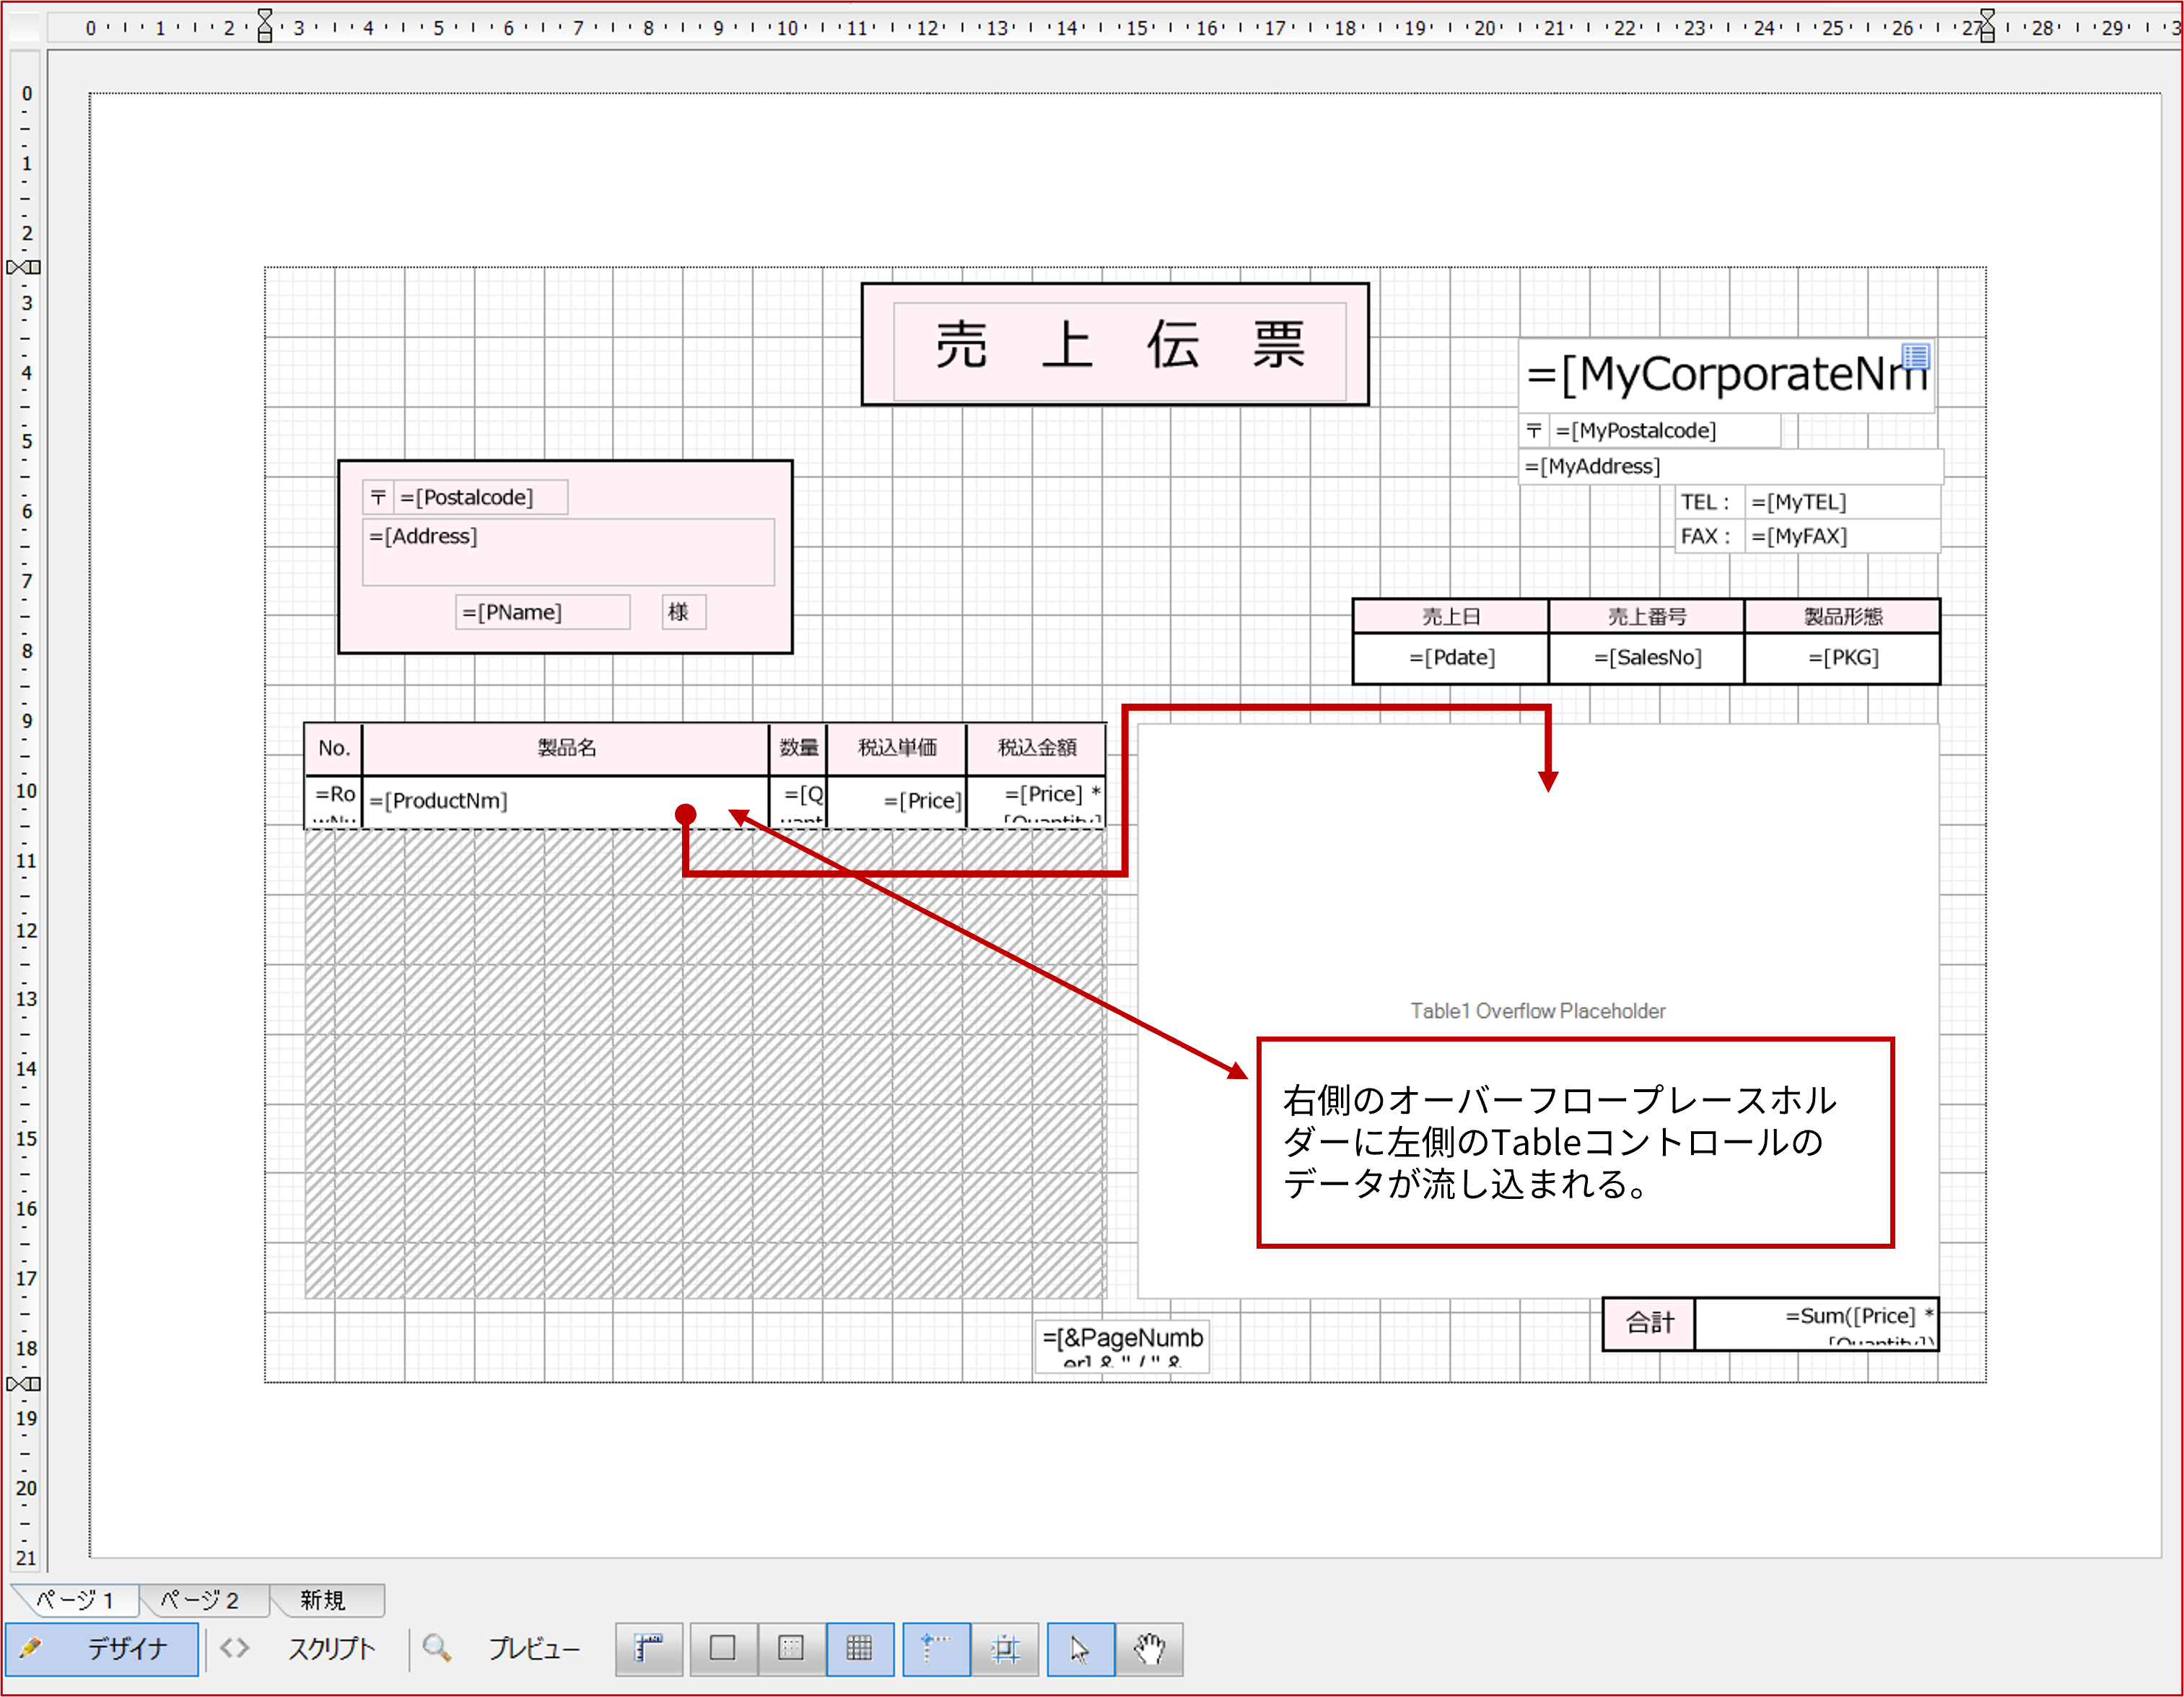Click the smart panel icon on MyCorporateNm
This screenshot has width=2184, height=1697.
[x=1916, y=356]
